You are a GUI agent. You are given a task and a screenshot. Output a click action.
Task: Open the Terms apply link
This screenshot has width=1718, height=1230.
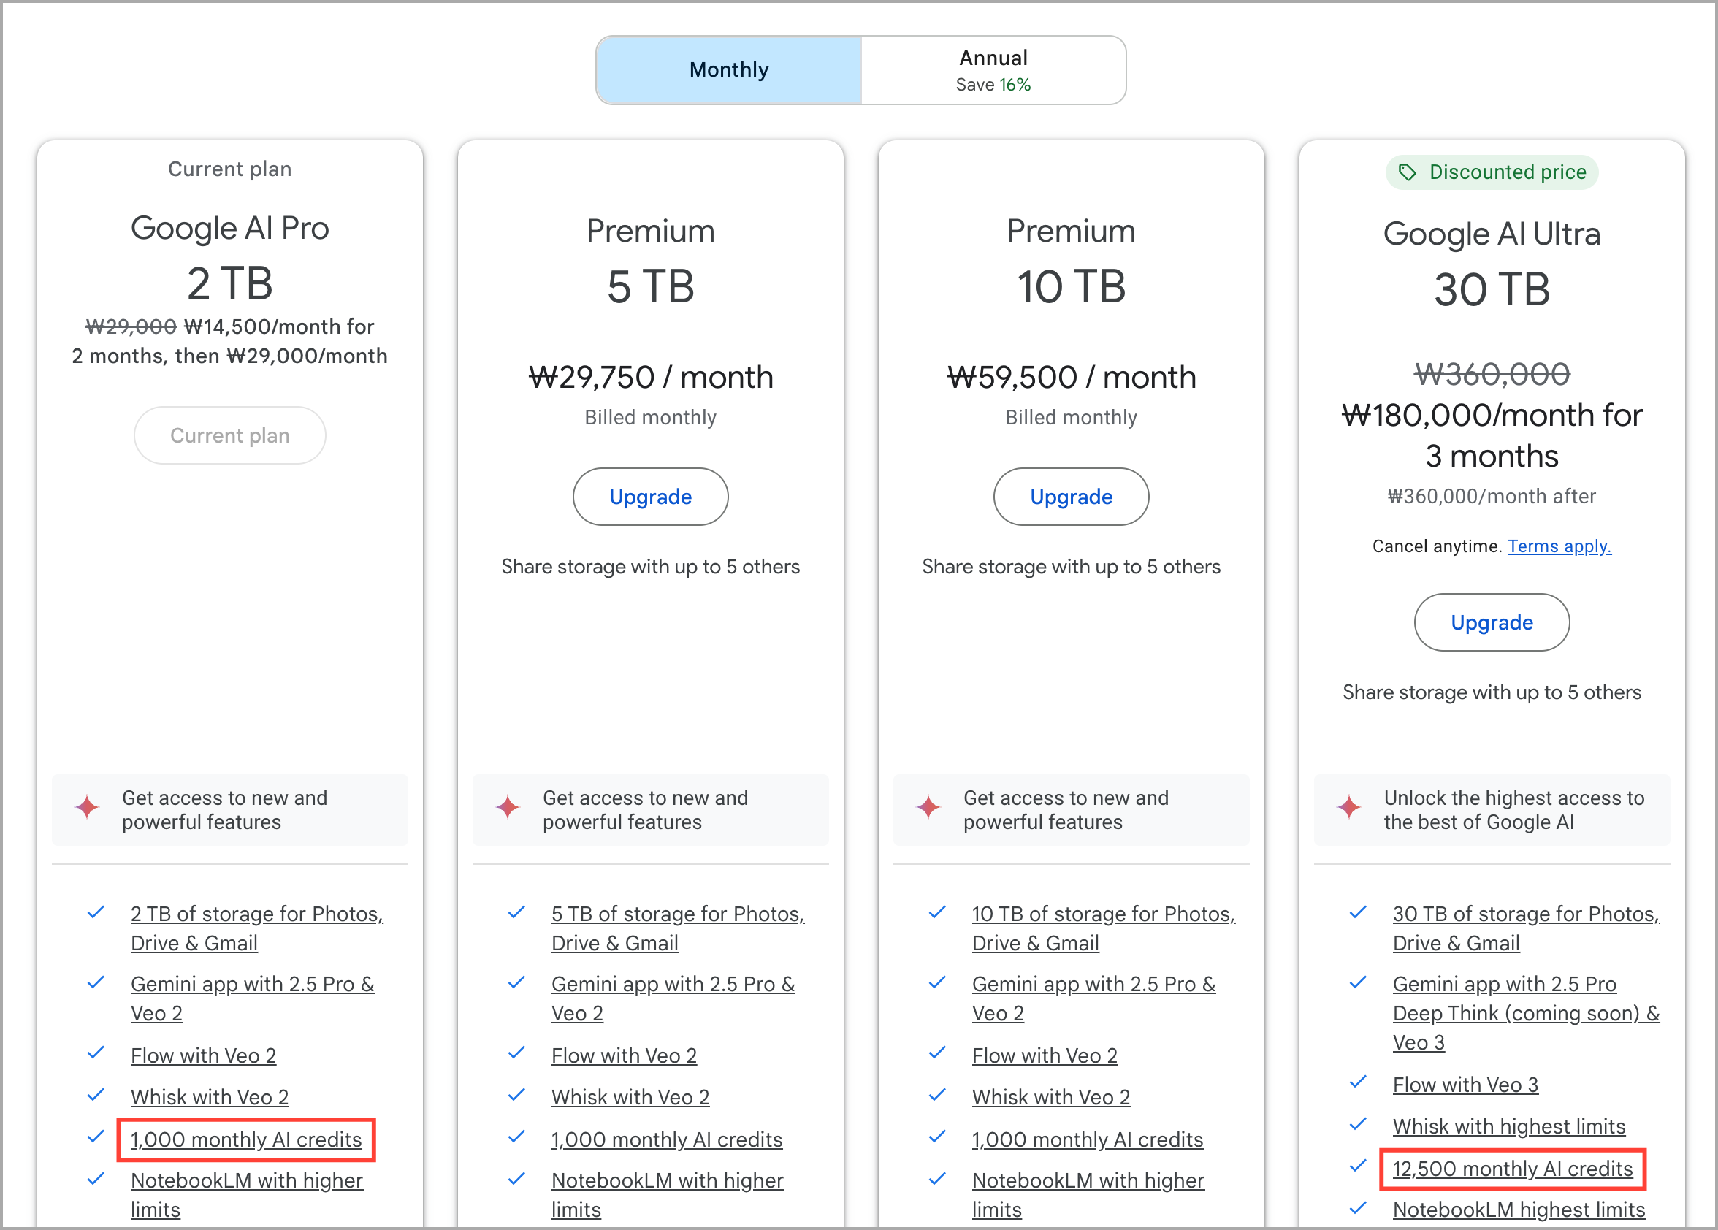(x=1559, y=546)
